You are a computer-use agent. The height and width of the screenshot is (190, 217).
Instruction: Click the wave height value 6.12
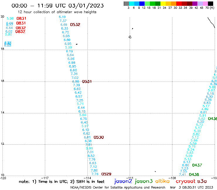[x=86, y=130]
